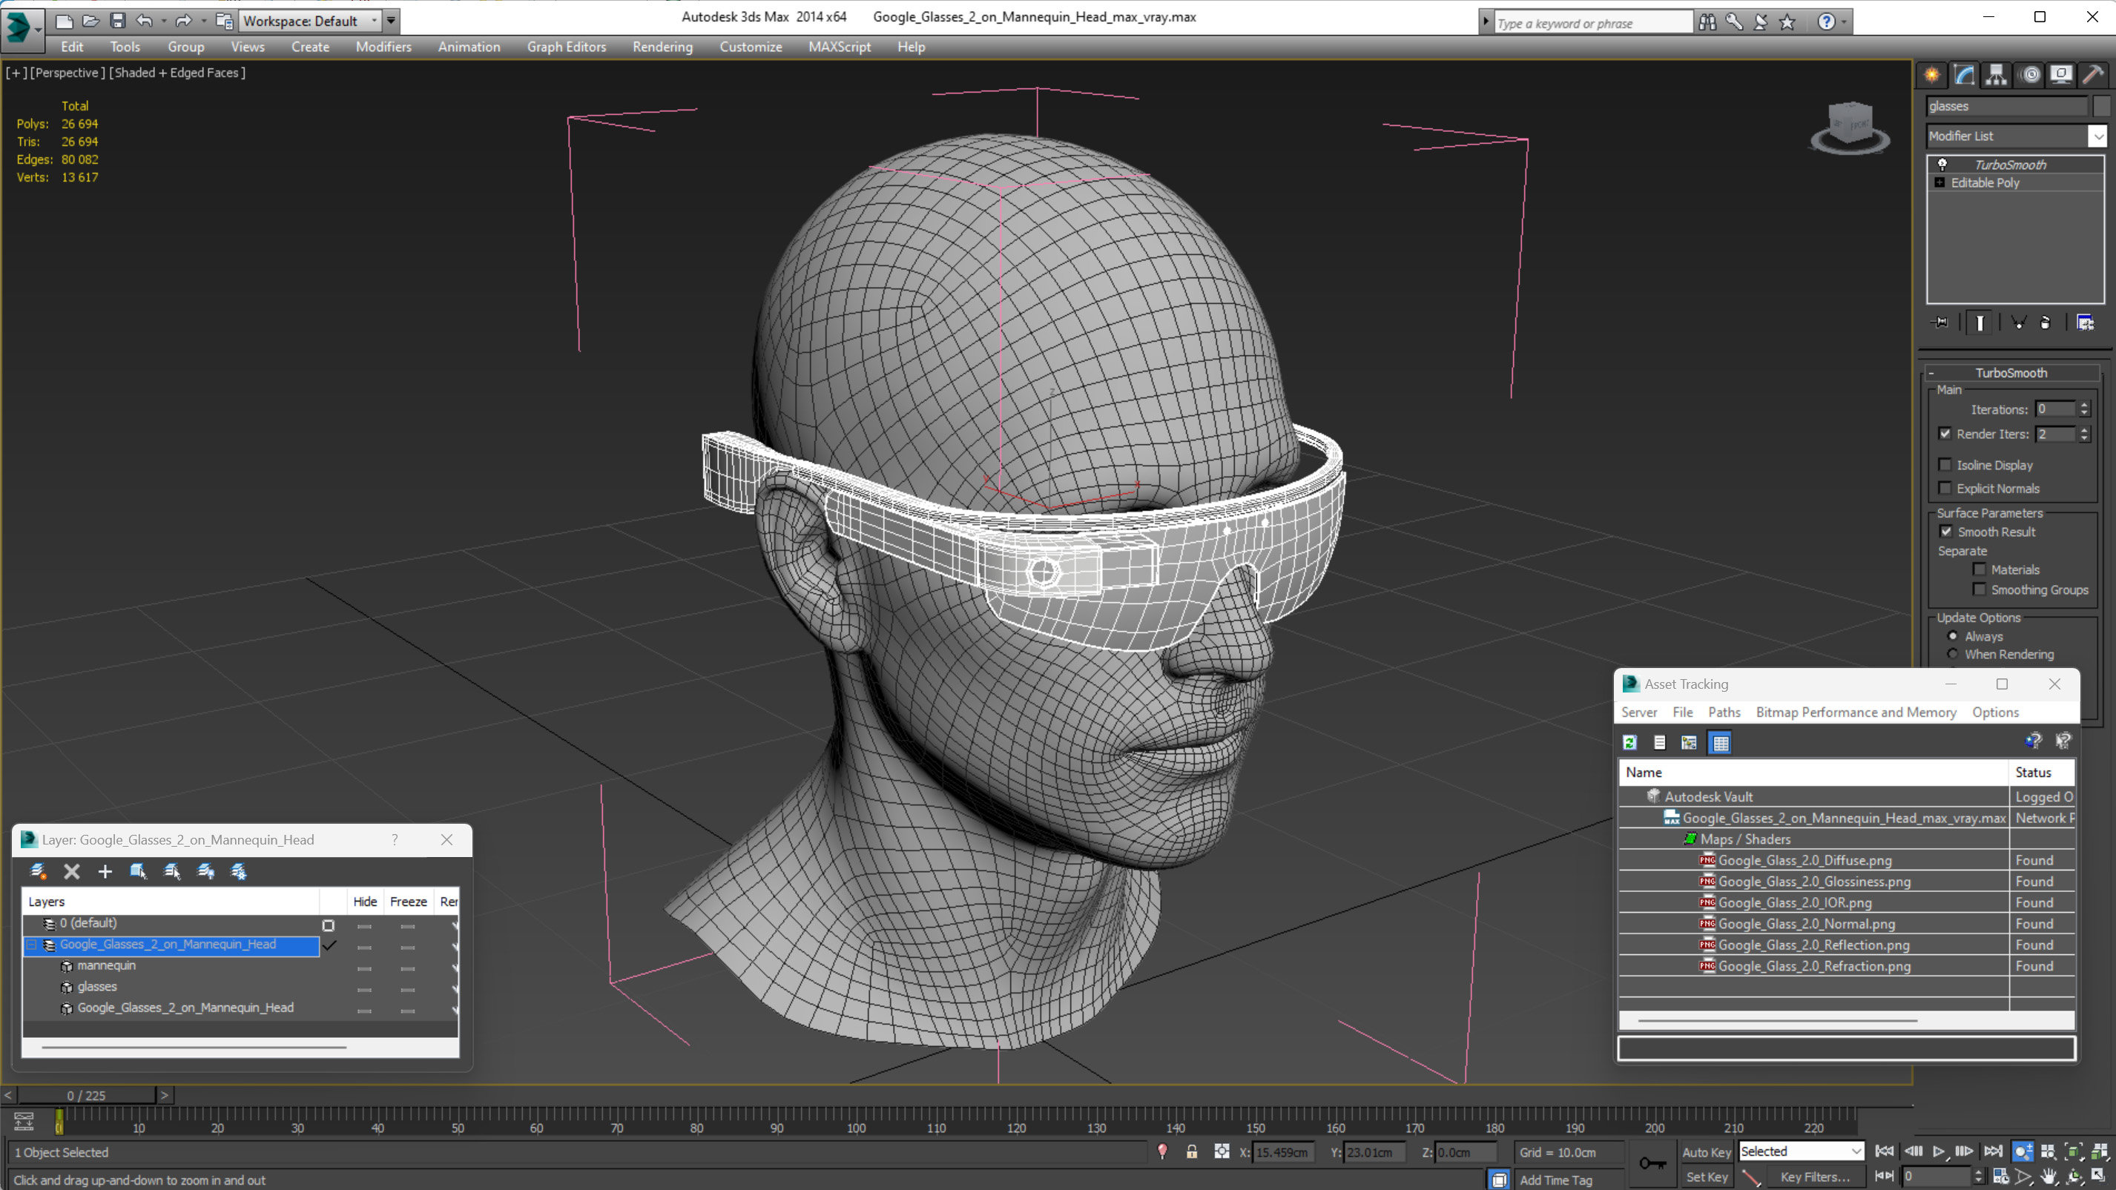Switch Asset Tracking to table view
This screenshot has width=2116, height=1190.
(1720, 742)
